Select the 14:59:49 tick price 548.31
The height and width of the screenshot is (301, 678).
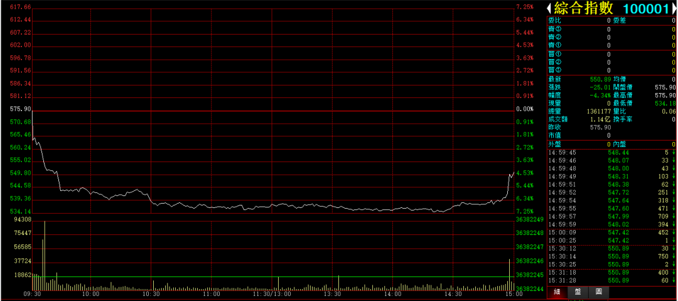(618, 177)
